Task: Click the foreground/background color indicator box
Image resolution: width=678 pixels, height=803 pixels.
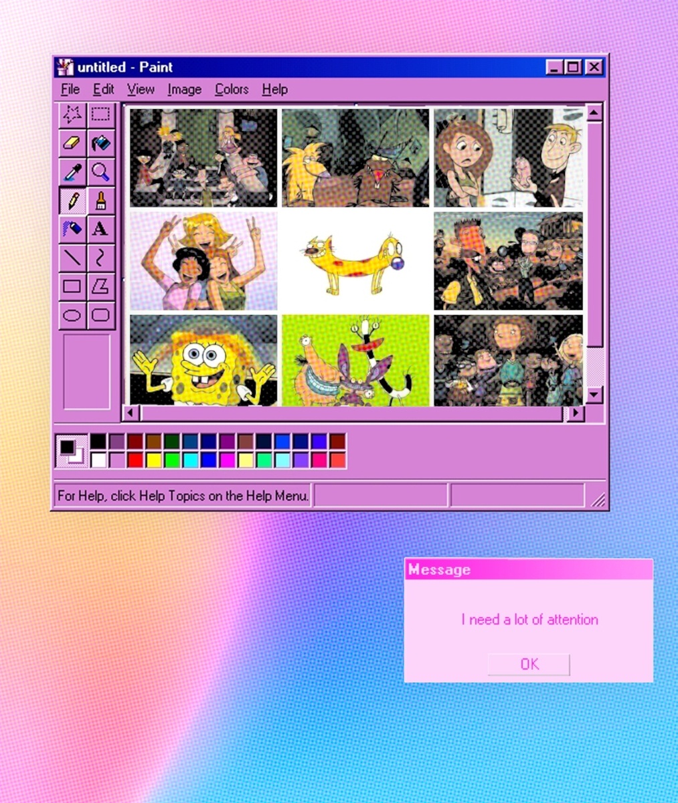Action: (x=71, y=450)
